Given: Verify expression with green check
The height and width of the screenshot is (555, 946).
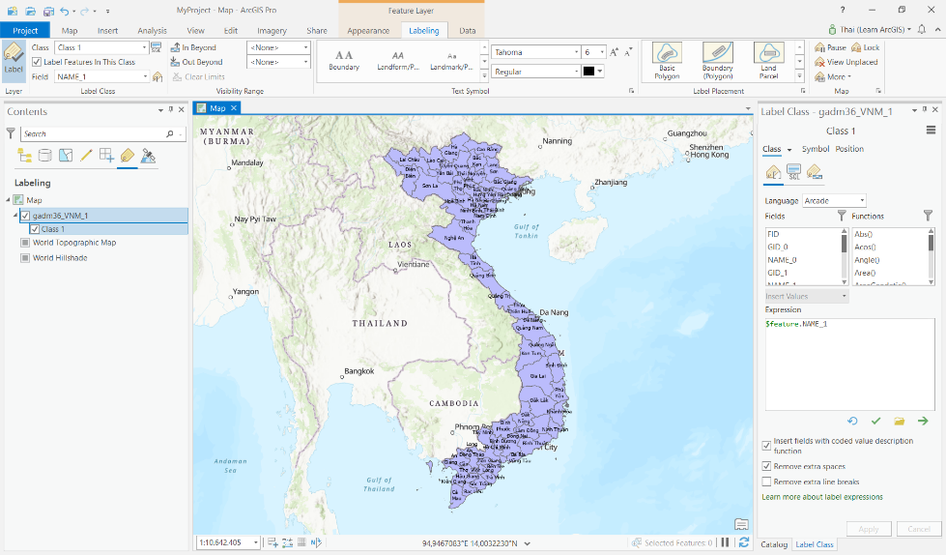Looking at the screenshot, I should [x=876, y=421].
